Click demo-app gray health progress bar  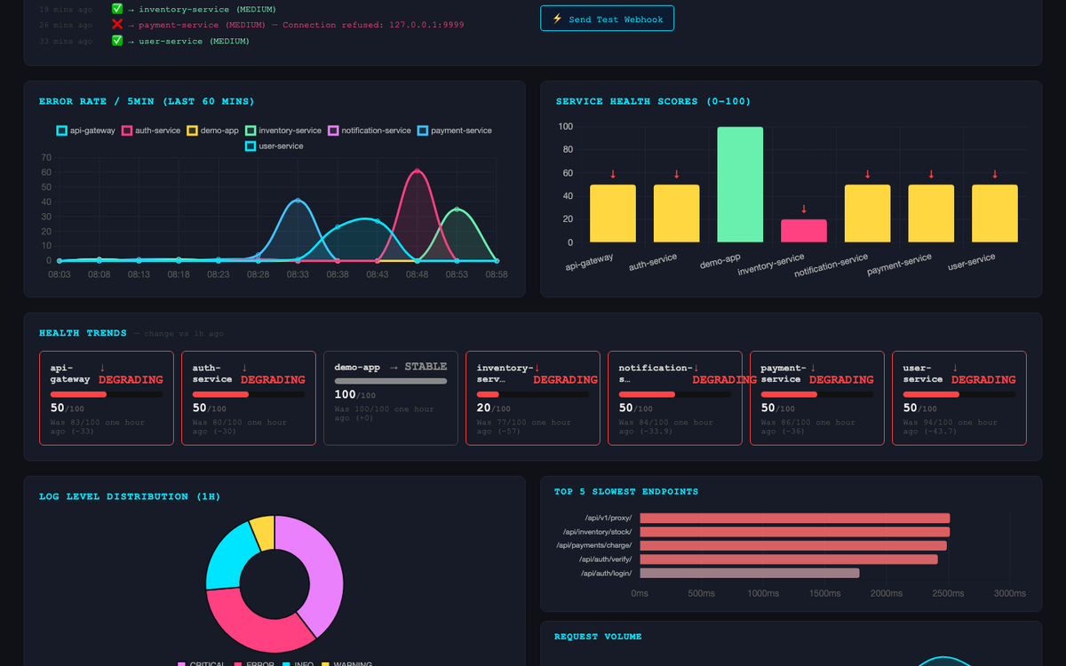click(391, 381)
